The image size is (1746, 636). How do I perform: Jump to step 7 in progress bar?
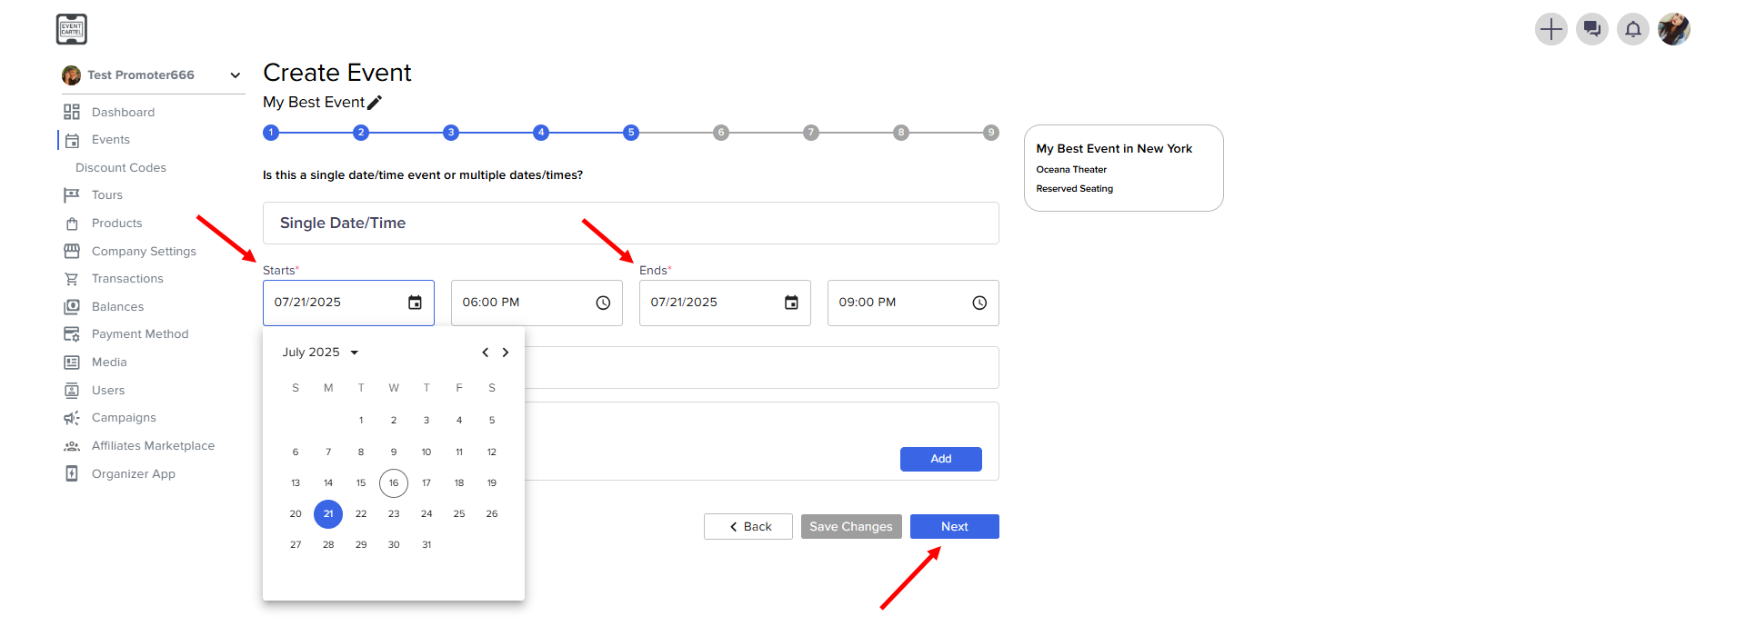point(811,133)
